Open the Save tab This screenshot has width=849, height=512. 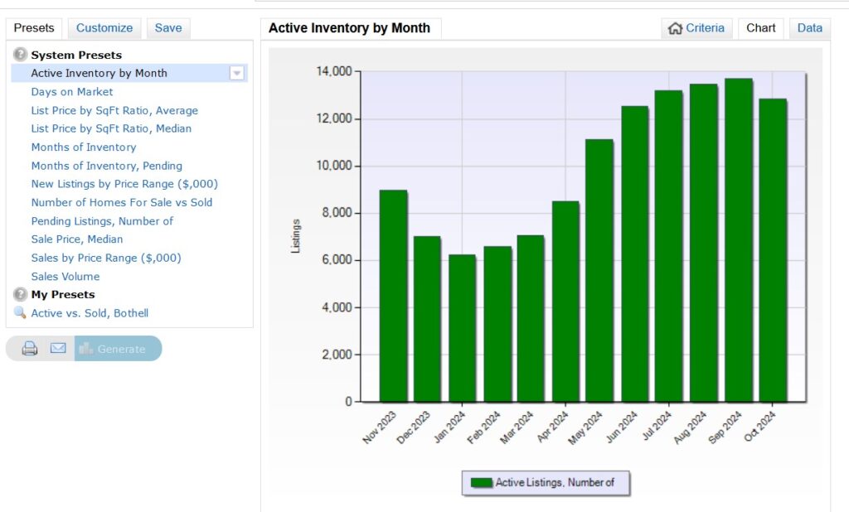(x=168, y=28)
